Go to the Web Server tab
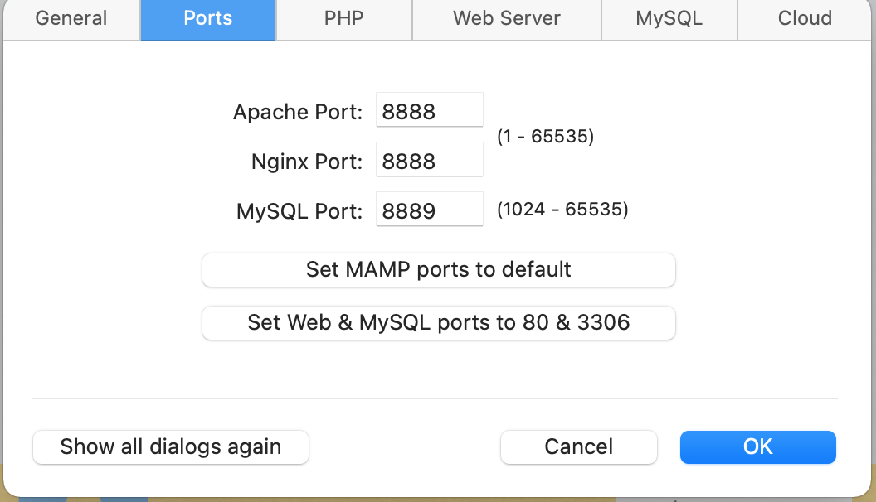Viewport: 876px width, 502px height. click(506, 18)
